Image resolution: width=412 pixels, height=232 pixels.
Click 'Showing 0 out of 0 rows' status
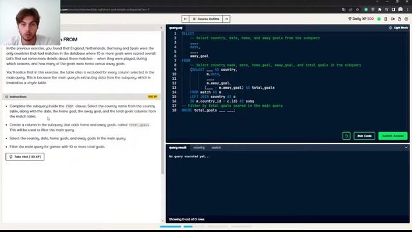187,219
